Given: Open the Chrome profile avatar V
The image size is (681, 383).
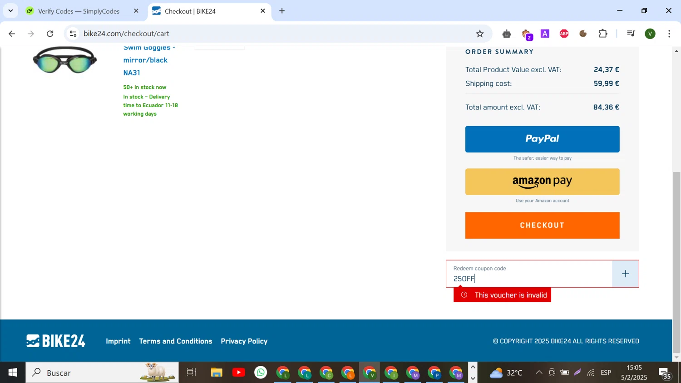Looking at the screenshot, I should (x=650, y=34).
